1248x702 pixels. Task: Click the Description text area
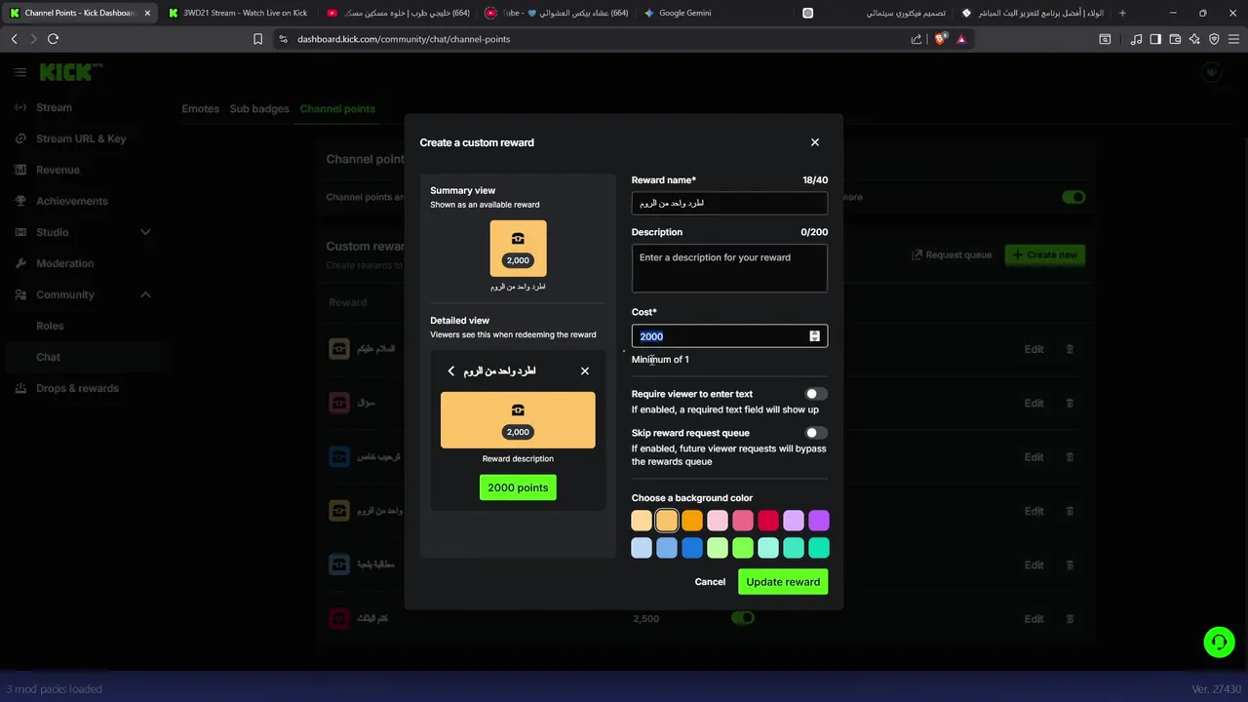[729, 268]
